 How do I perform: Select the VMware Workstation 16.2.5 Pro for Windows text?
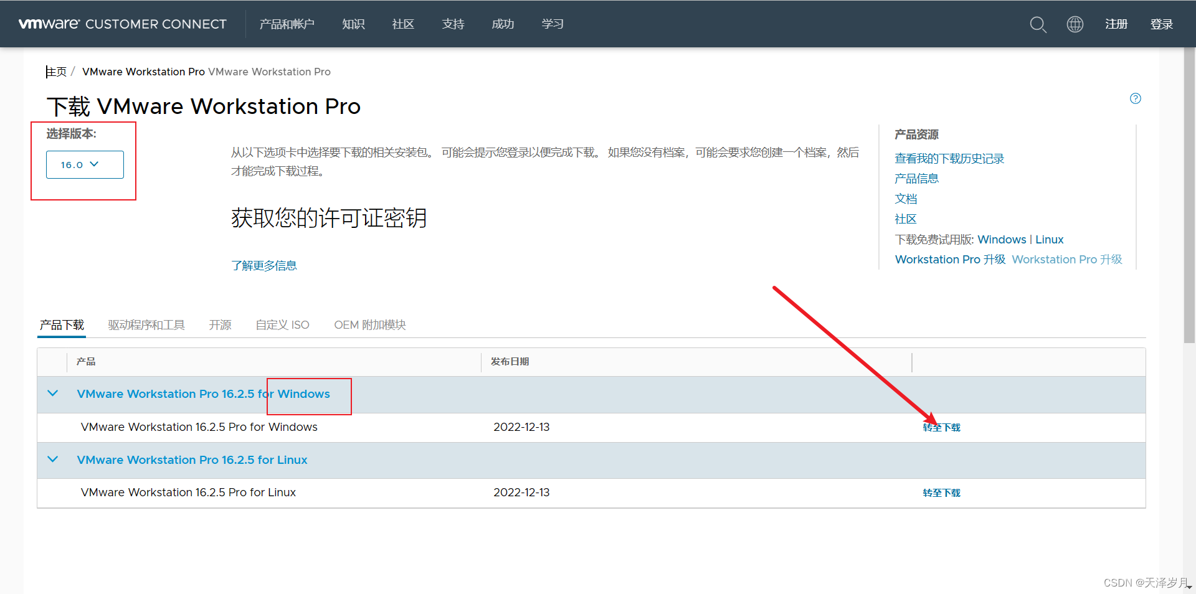point(199,427)
